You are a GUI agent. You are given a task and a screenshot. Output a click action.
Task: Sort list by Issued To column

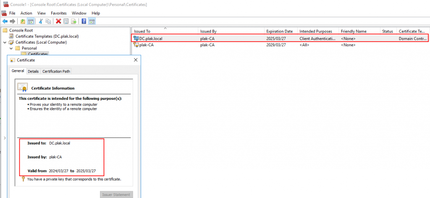click(x=164, y=31)
